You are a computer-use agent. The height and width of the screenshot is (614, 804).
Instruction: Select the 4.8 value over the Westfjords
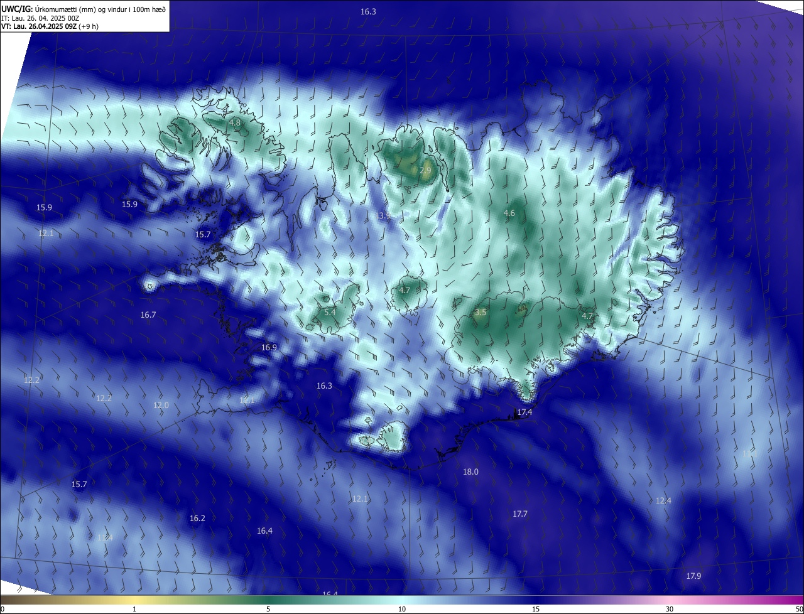[x=235, y=122]
